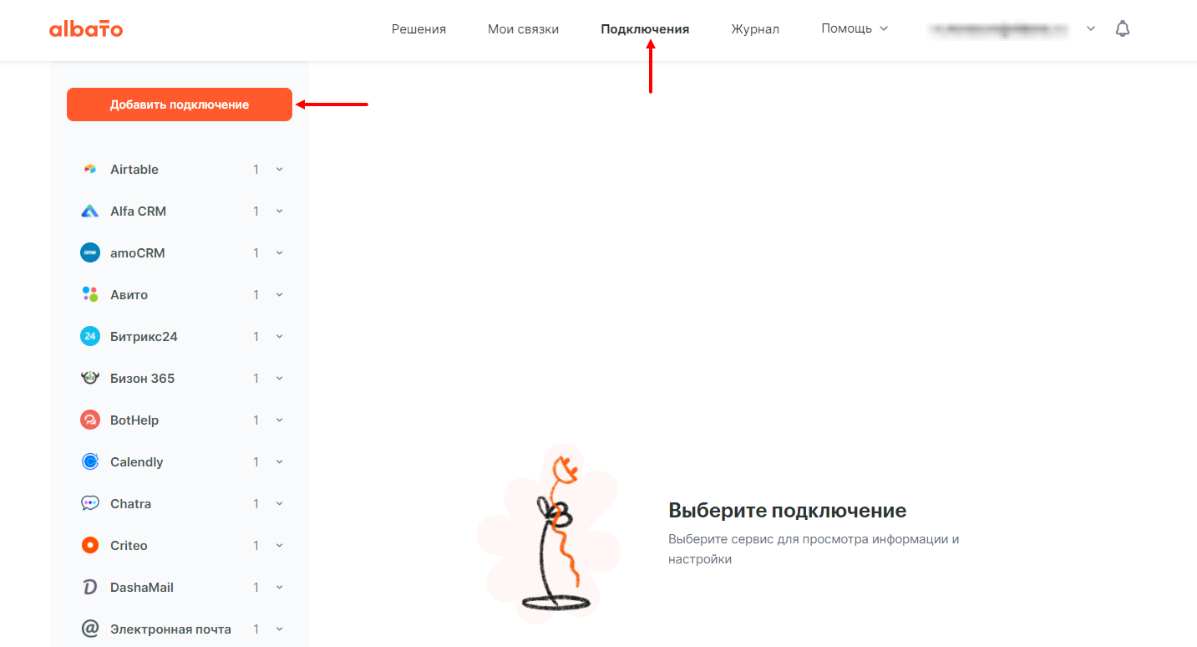Click the amoCRM blue logo icon
Viewport: 1197px width, 647px height.
point(90,253)
